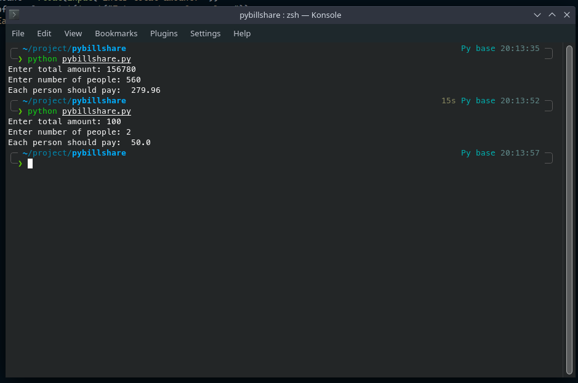
Task: Click the first underlined pybillshare.py filename
Action: click(97, 59)
